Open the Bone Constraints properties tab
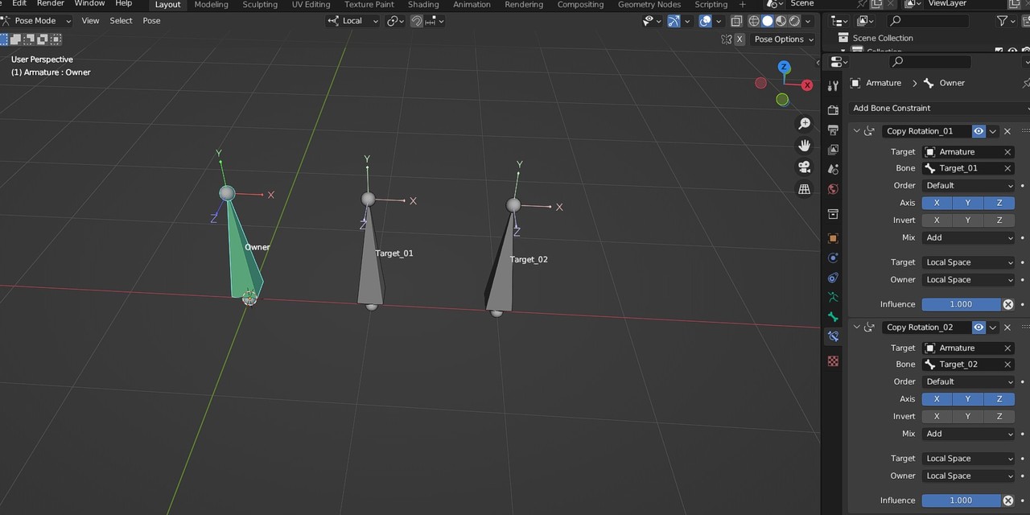 tap(833, 337)
